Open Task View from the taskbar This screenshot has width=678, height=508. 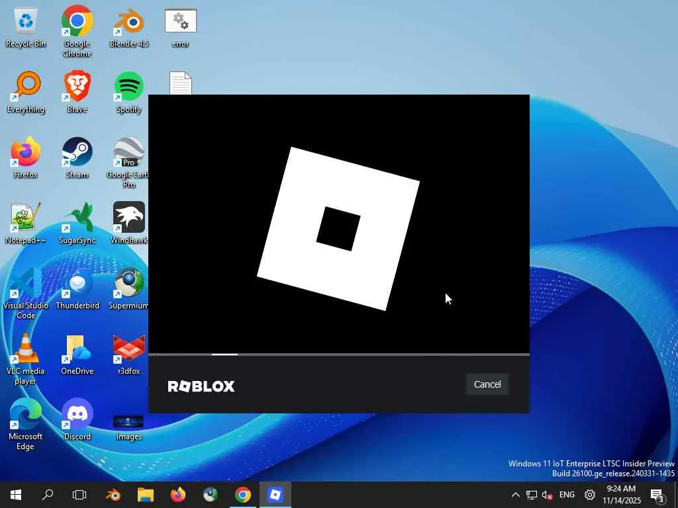(x=79, y=495)
